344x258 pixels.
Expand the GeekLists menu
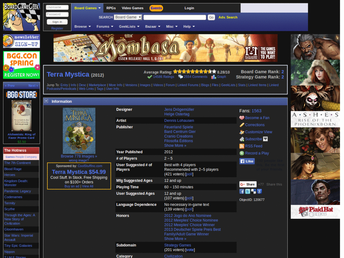click(129, 27)
